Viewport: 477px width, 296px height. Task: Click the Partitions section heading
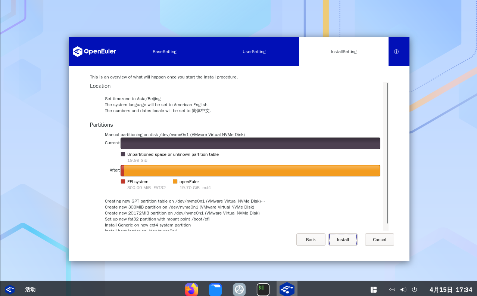pyautogui.click(x=101, y=125)
